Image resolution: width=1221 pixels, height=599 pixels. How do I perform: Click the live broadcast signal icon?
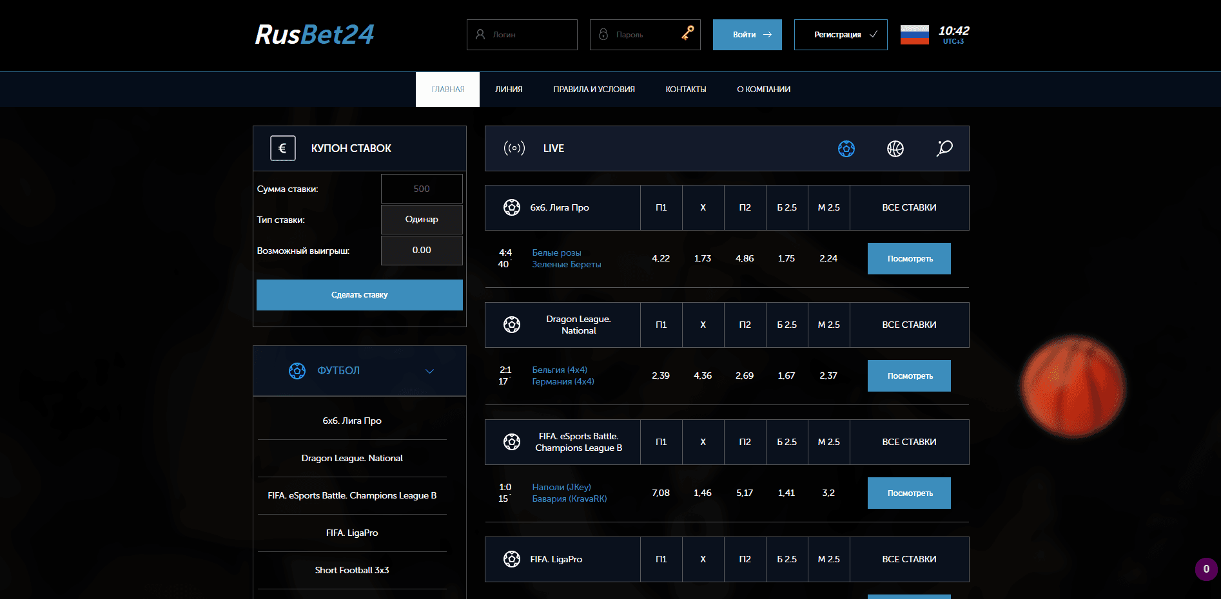514,148
